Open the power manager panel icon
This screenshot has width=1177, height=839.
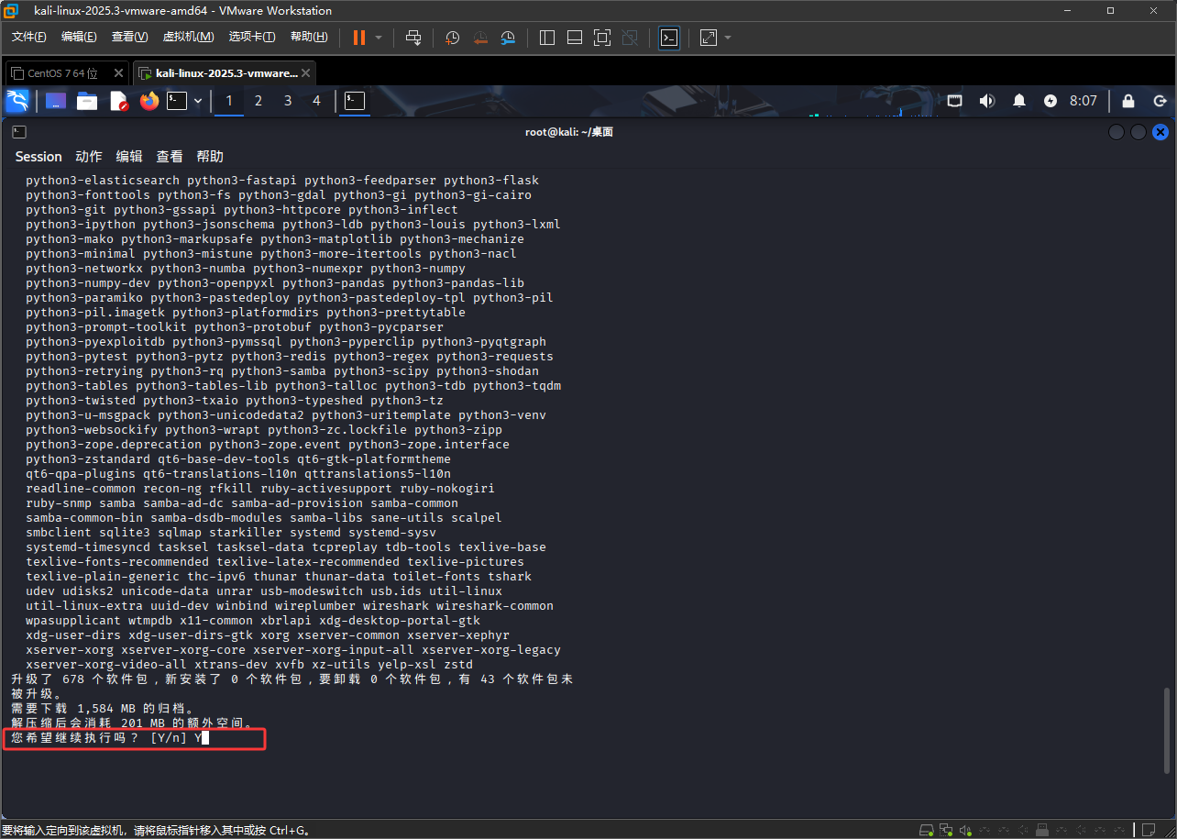(x=1050, y=101)
